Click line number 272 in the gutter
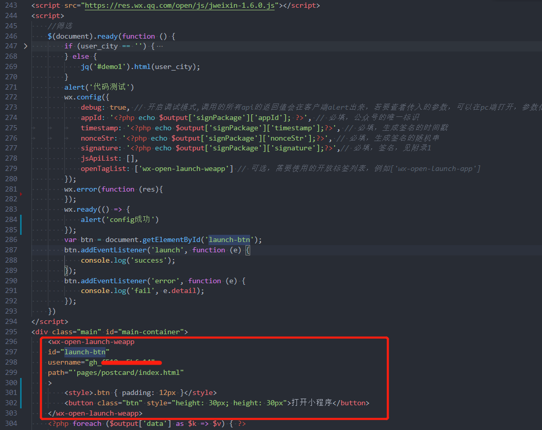Image resolution: width=542 pixels, height=430 pixels. 11,97
